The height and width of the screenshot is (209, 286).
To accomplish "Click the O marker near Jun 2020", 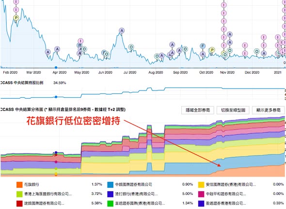I will (x=107, y=54).
